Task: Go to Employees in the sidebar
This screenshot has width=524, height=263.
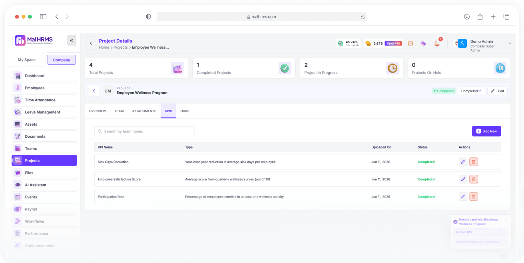Action: tap(44, 88)
